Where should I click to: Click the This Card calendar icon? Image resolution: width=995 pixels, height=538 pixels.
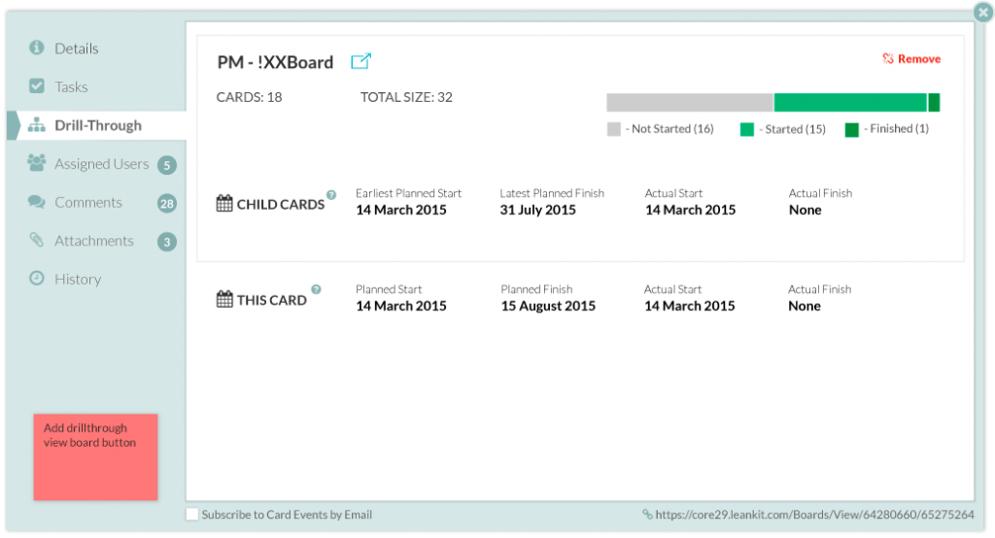coord(224,299)
